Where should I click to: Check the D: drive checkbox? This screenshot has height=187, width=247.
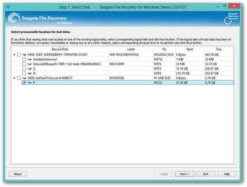(x=24, y=73)
